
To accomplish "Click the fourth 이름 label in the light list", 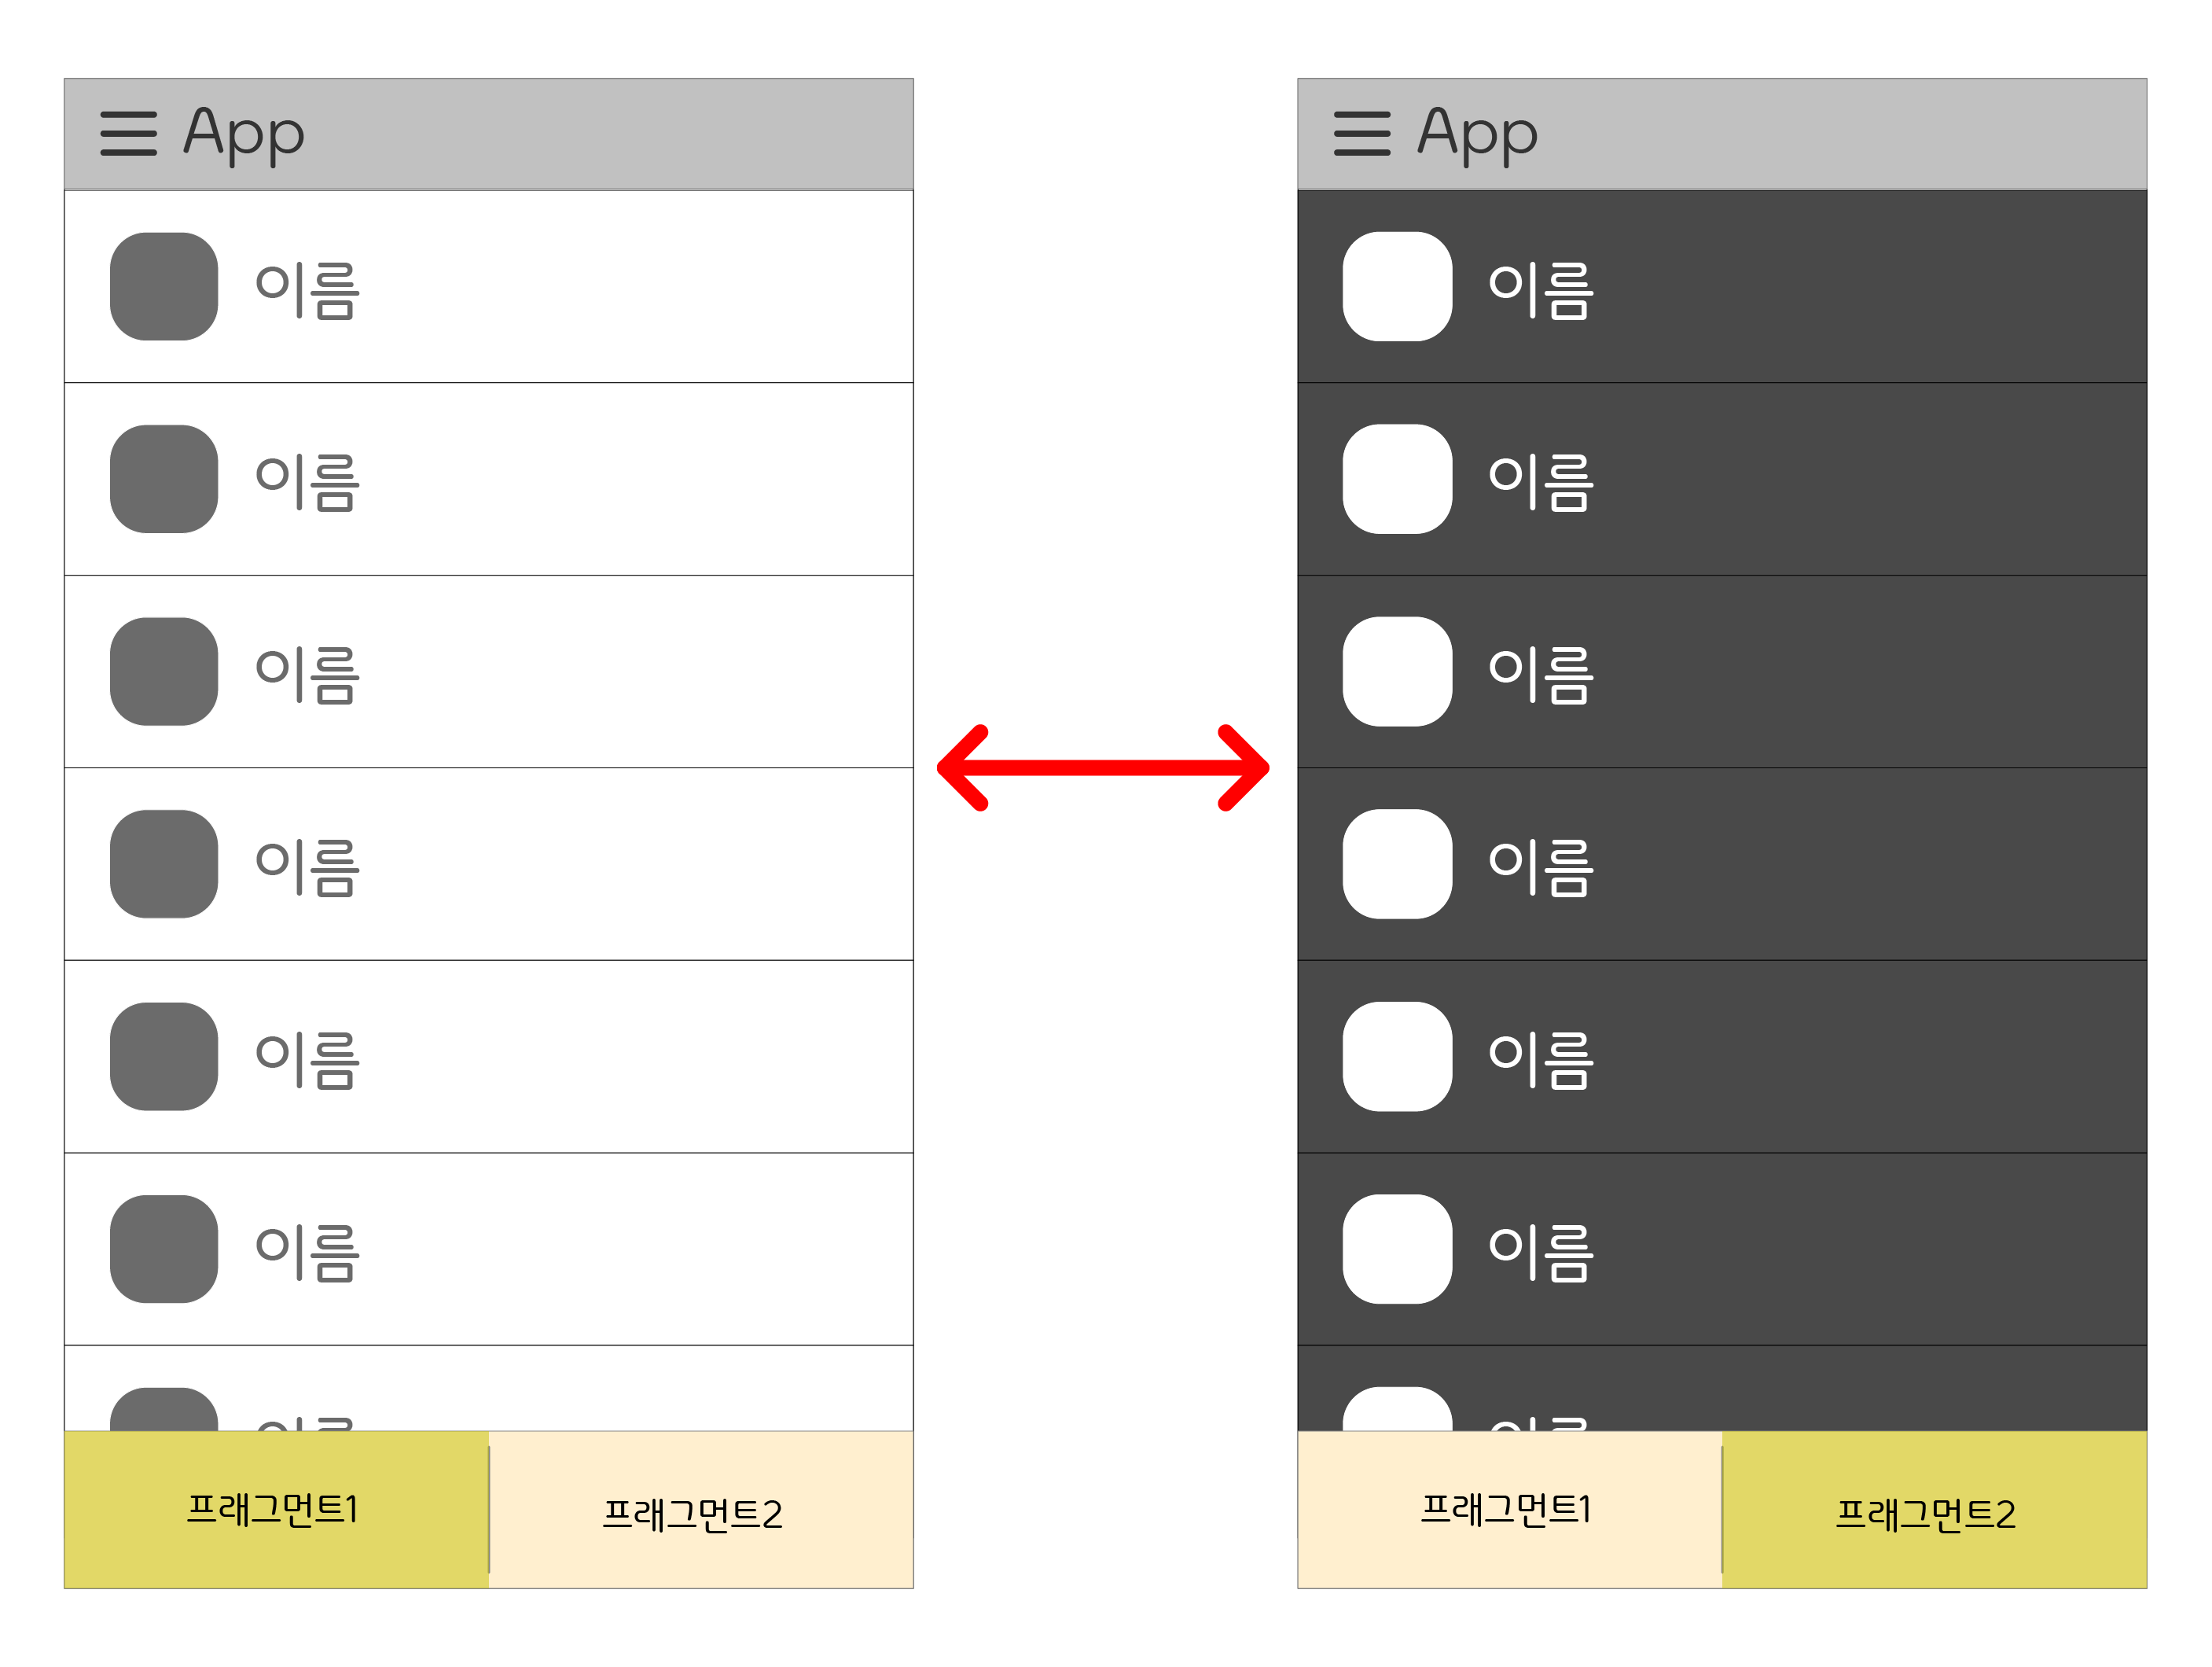I will (x=307, y=867).
